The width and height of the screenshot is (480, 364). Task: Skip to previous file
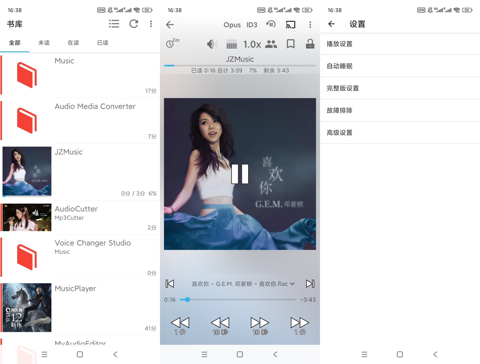pyautogui.click(x=170, y=284)
